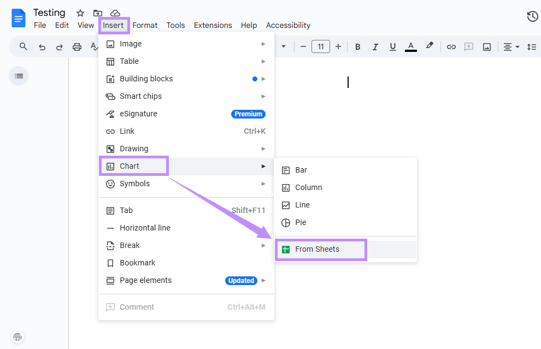Undo the last action
The width and height of the screenshot is (541, 349).
pos(42,46)
